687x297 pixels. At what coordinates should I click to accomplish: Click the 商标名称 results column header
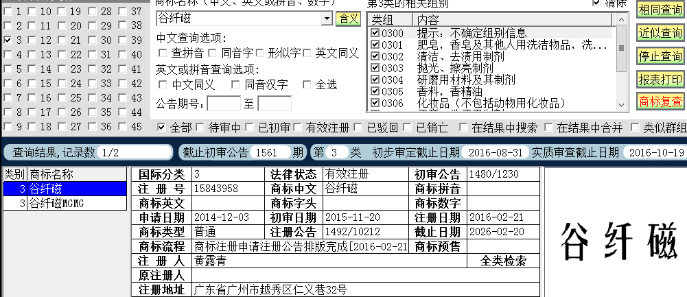coord(77,175)
